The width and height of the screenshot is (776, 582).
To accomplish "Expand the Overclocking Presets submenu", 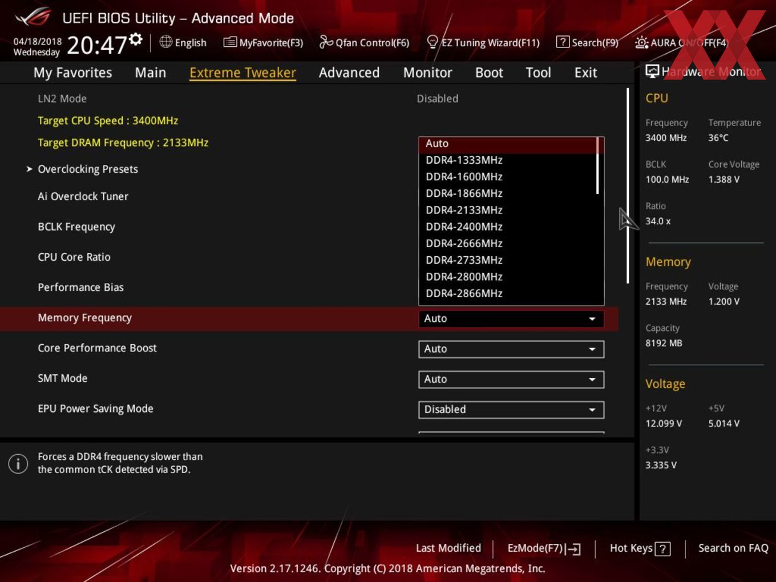I will coord(88,169).
